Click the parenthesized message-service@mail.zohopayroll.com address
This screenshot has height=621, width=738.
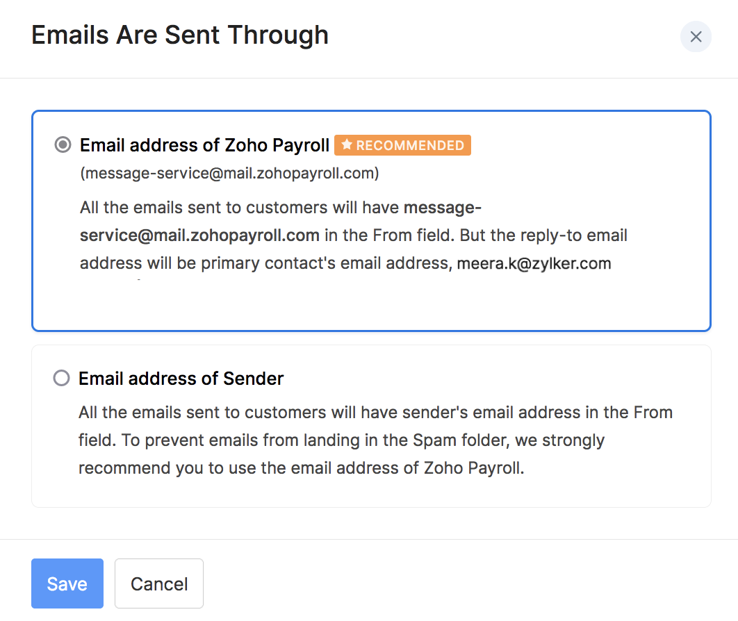click(229, 173)
